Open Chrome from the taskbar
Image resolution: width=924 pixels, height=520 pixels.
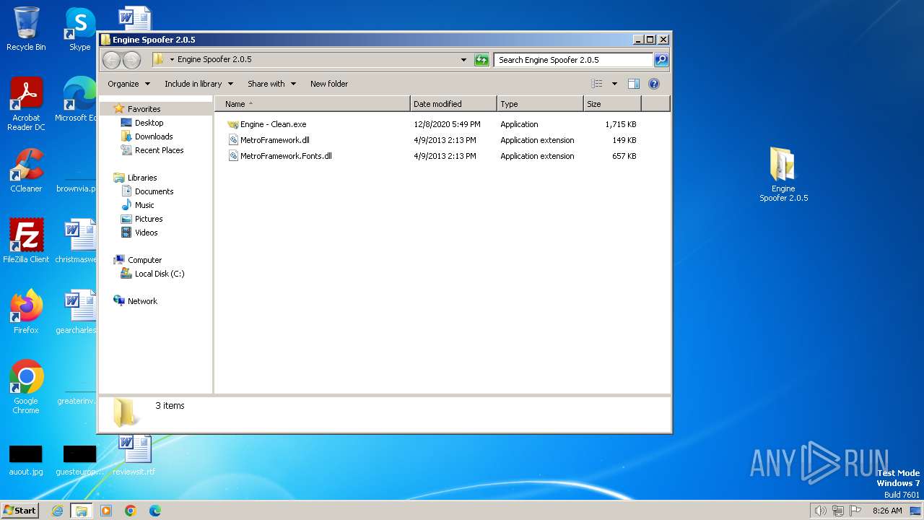(x=131, y=511)
